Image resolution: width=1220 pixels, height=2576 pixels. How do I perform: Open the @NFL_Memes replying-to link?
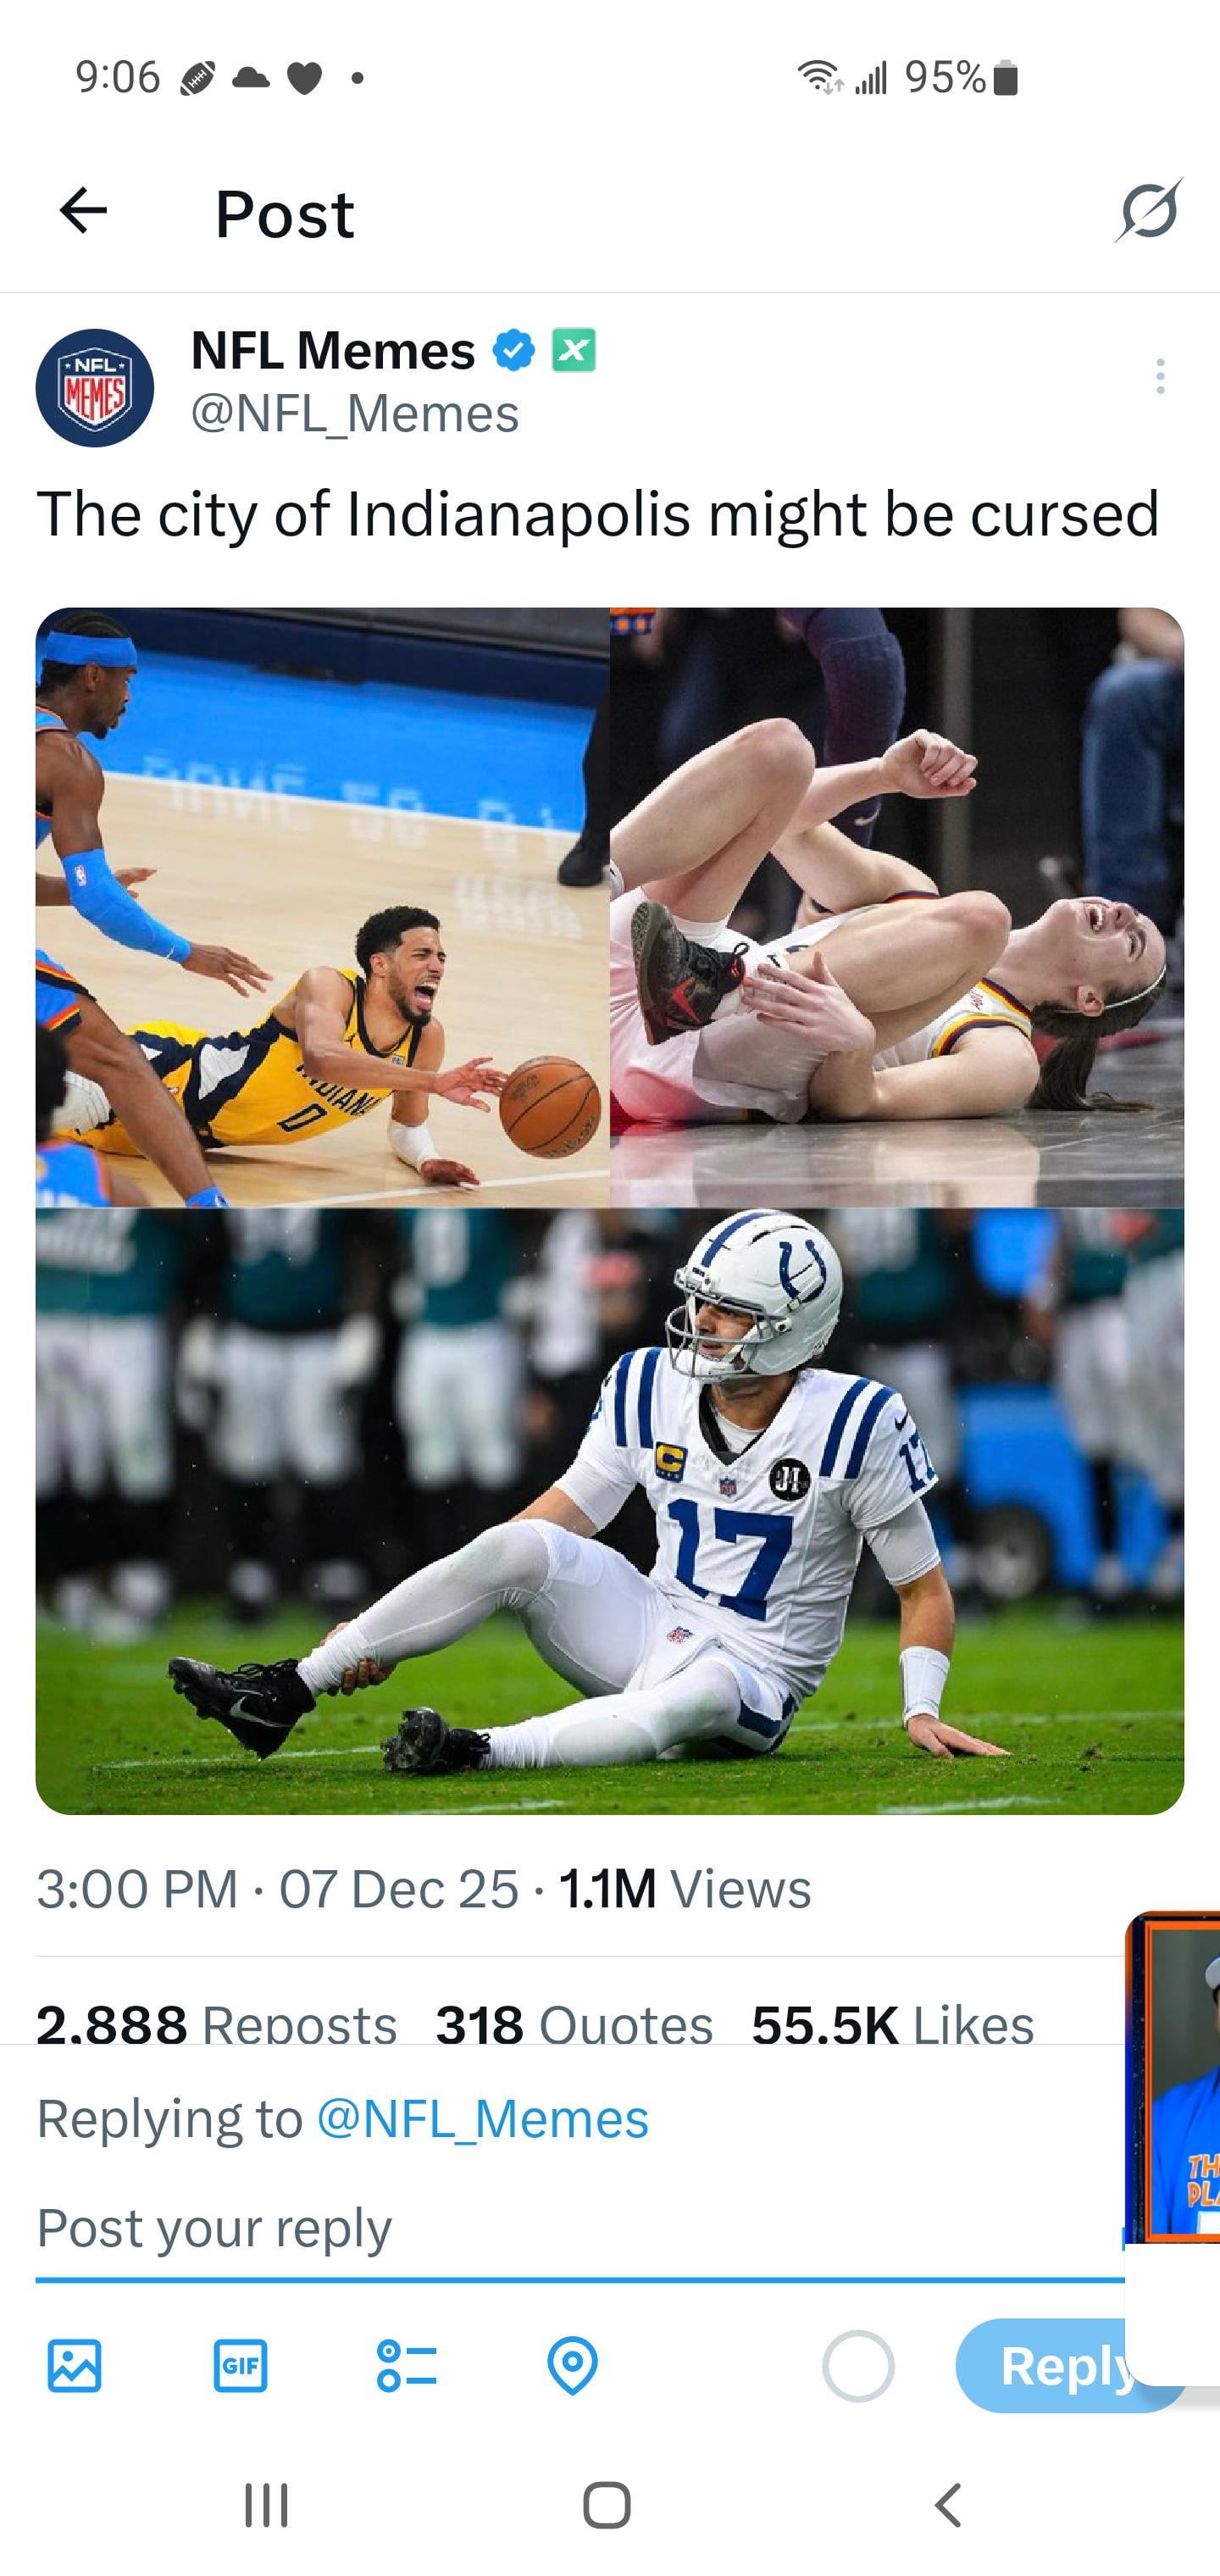click(x=483, y=2118)
